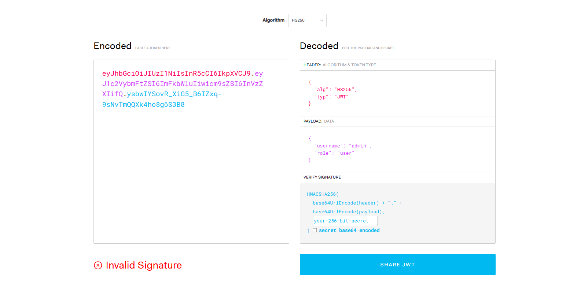Click the VERIFY SIGNATURE section label
Viewport: 566px width, 296px height.
point(322,177)
